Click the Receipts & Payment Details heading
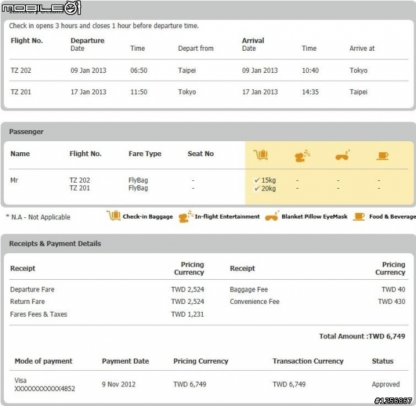Viewport: 416px width, 406px height. point(55,244)
